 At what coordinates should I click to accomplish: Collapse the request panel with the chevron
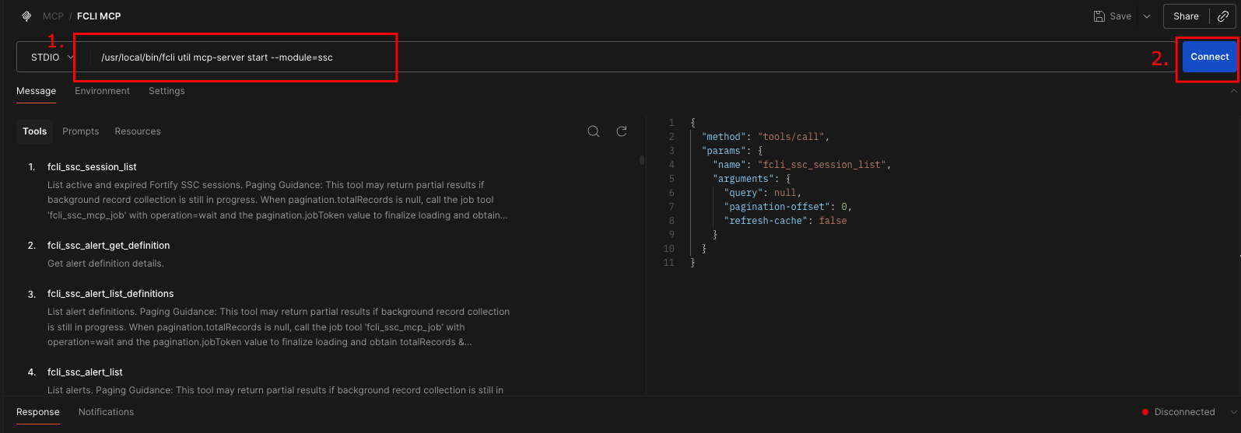click(1233, 91)
